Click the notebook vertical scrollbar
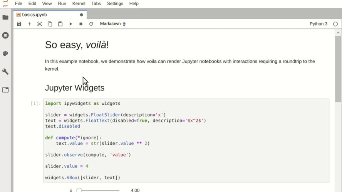342x192 pixels. pyautogui.click(x=338, y=69)
